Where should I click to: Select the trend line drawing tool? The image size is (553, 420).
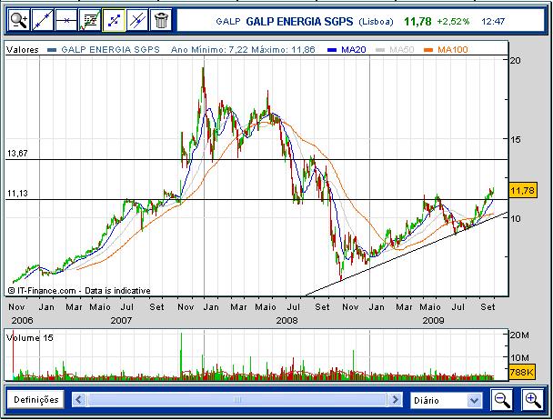(43, 20)
